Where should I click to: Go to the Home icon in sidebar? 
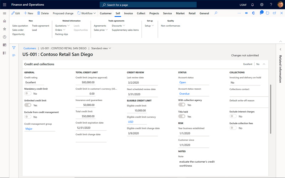tap(5, 21)
